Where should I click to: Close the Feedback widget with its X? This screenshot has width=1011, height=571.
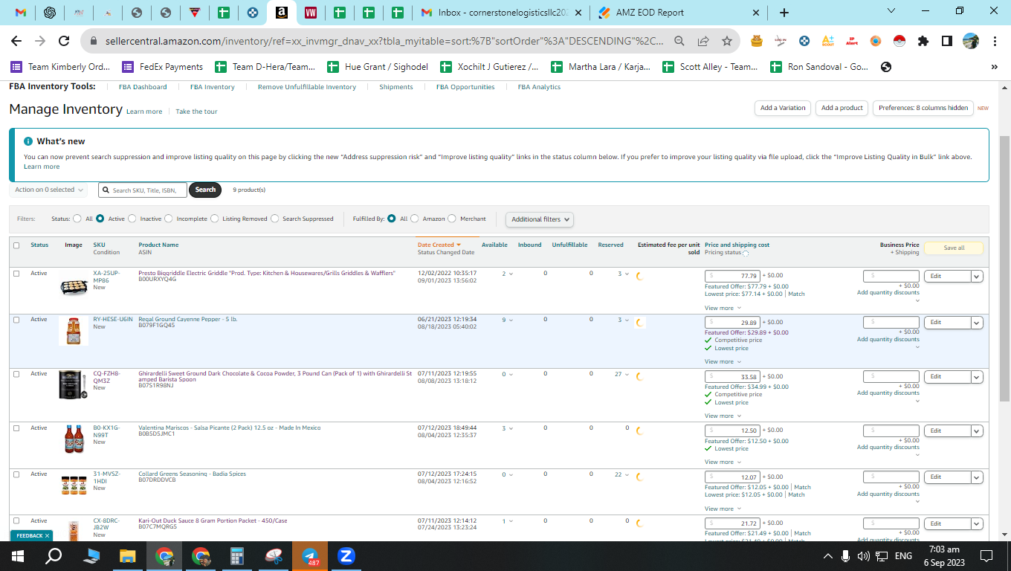pyautogui.click(x=47, y=535)
